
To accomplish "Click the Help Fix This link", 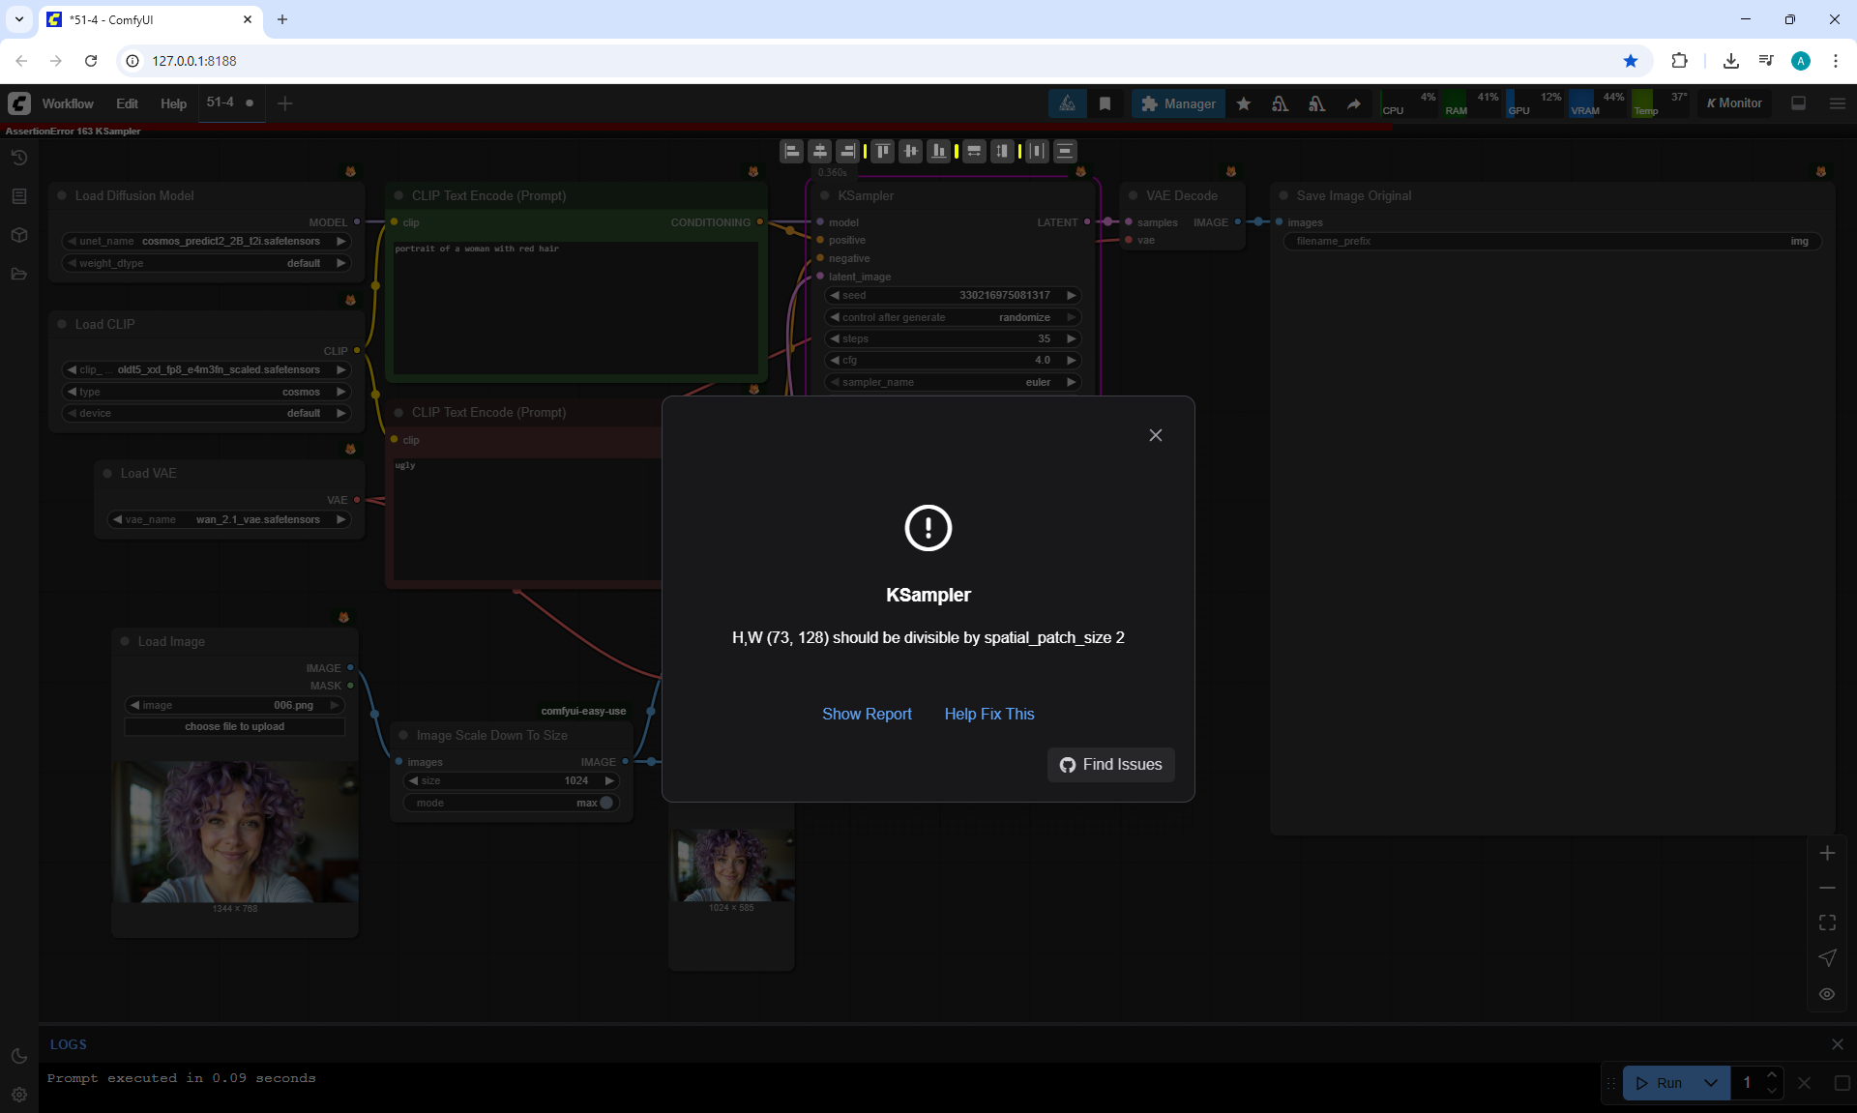I will pos(988,714).
